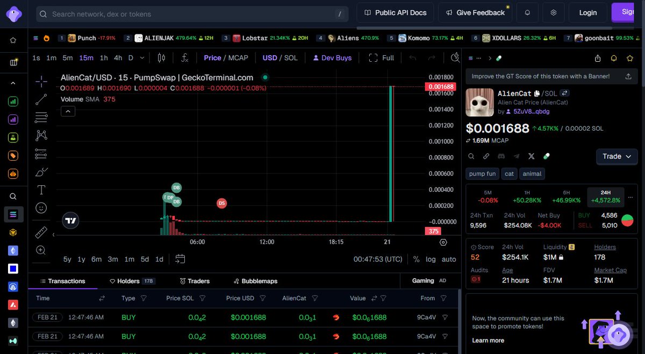645x354 pixels.
Task: Open more stats options ellipsis
Action: point(630,197)
